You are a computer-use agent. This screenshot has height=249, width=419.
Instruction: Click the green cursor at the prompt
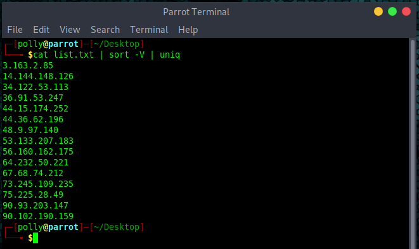click(35, 238)
